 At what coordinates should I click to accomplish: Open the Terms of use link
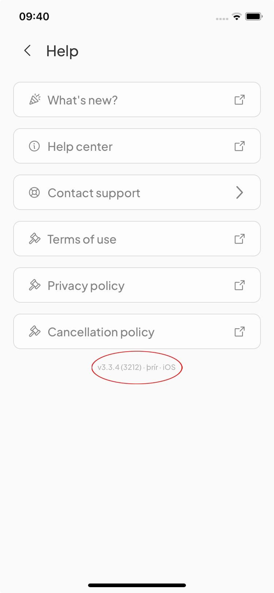82,240
